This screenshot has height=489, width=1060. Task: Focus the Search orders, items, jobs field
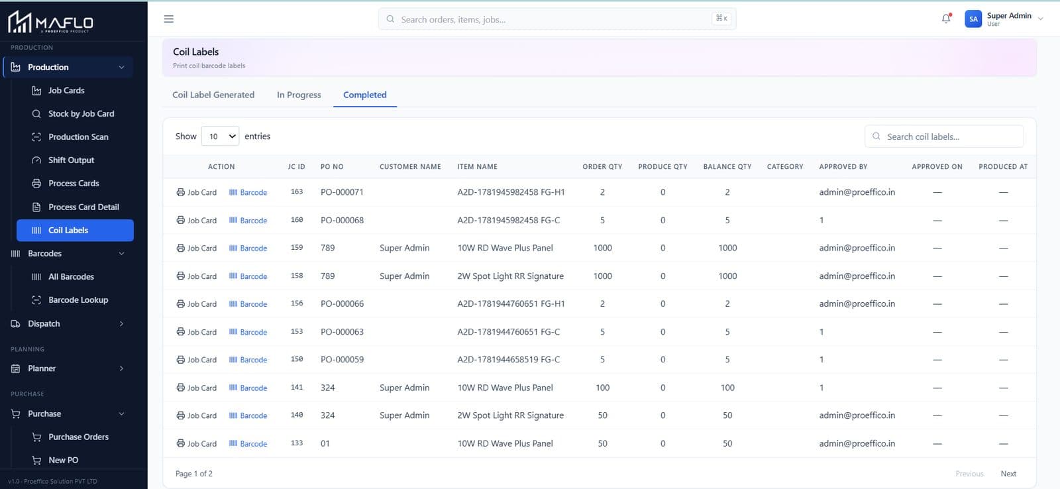point(556,19)
